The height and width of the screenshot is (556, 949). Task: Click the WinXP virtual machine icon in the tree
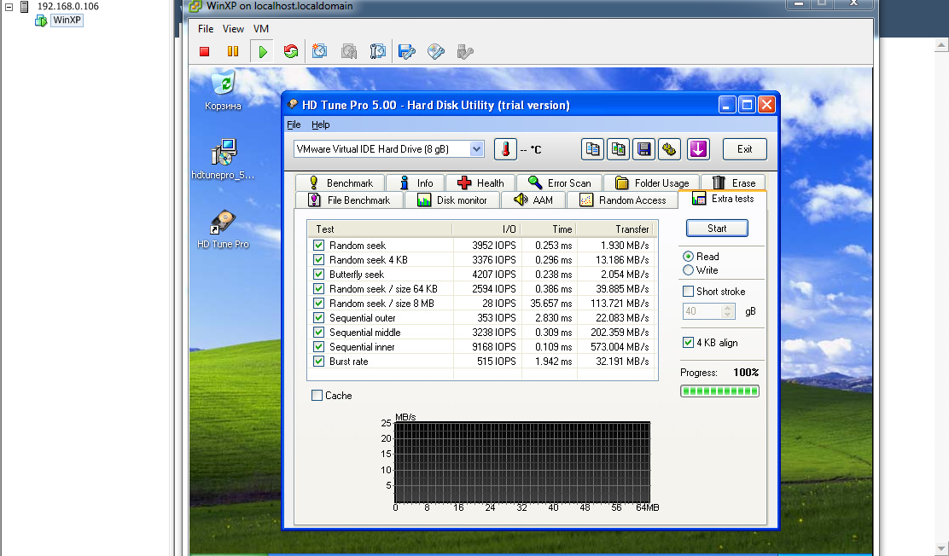[41, 20]
